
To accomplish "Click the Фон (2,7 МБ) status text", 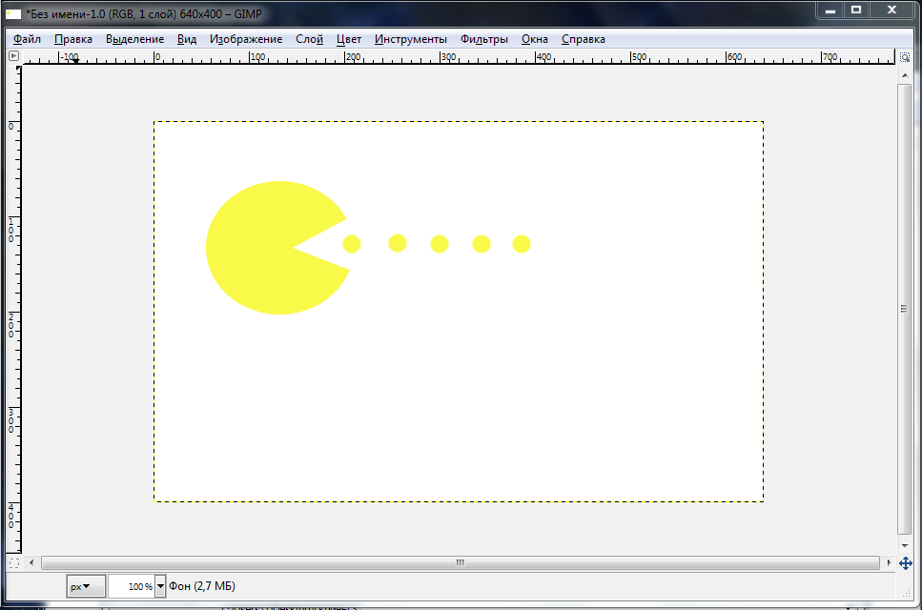I will (202, 586).
